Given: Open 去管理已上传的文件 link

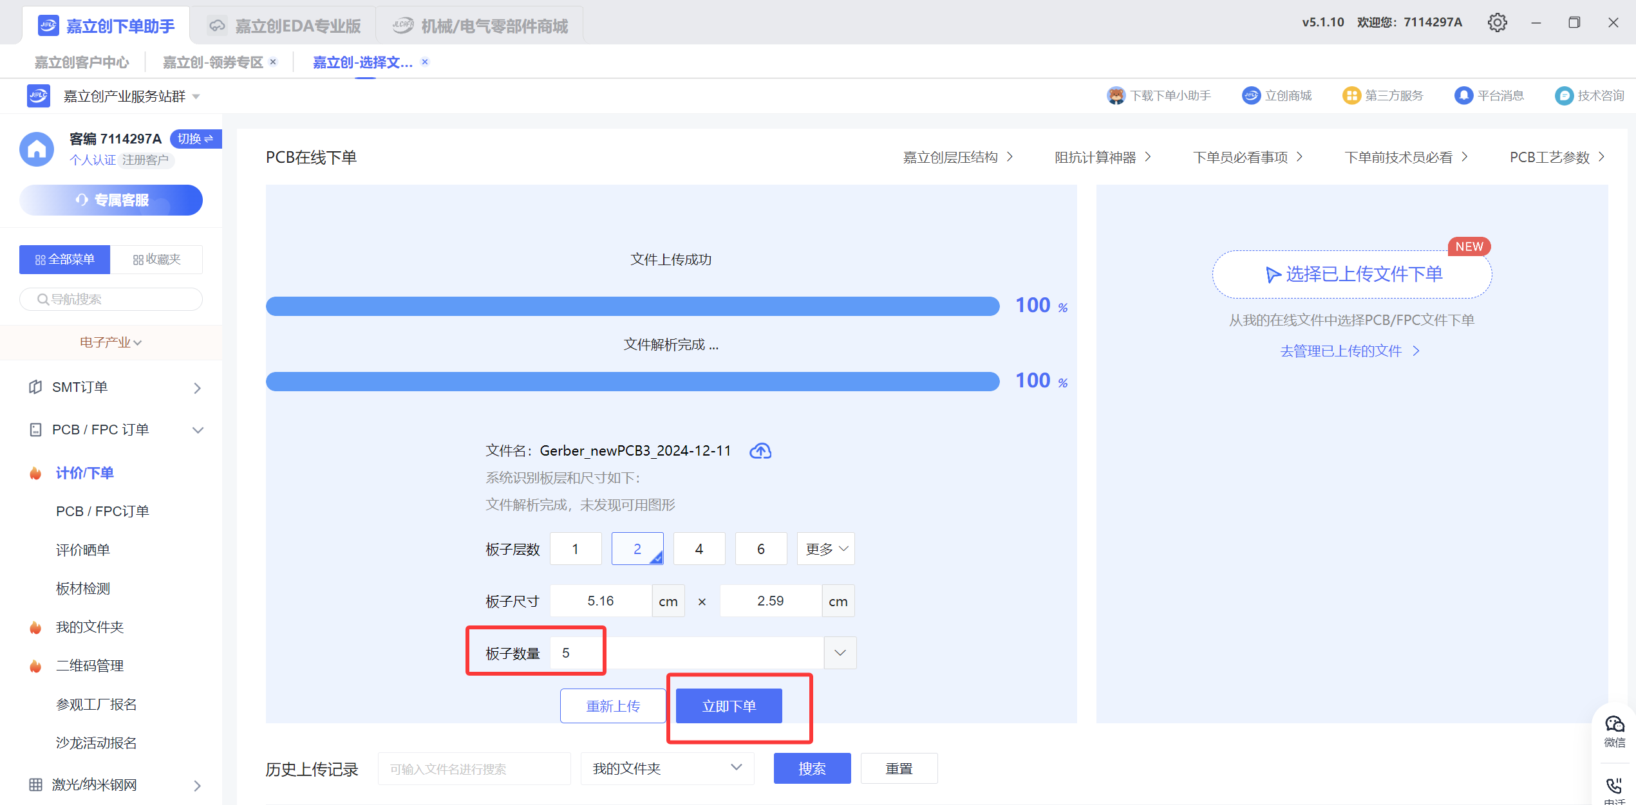Looking at the screenshot, I should click(x=1349, y=351).
